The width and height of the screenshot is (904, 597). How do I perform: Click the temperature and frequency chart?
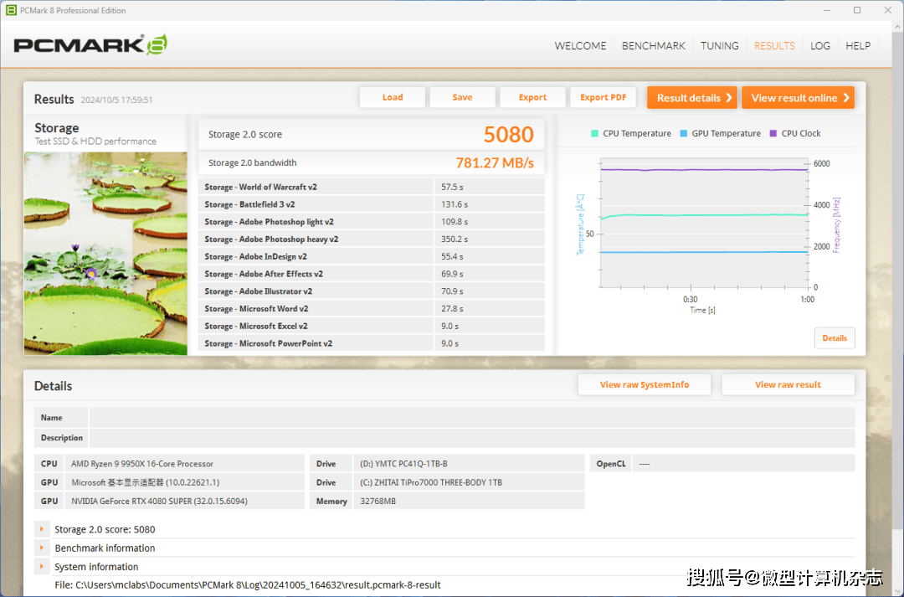pos(704,222)
